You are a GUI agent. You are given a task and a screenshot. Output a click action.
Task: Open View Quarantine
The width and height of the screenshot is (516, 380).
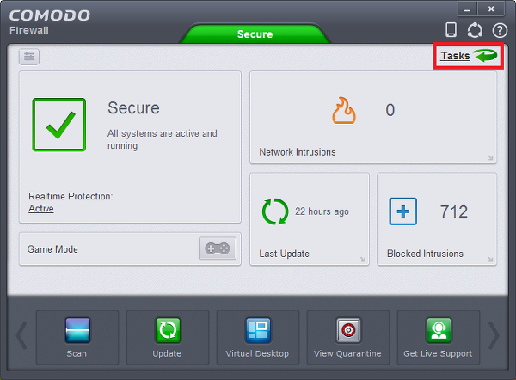click(347, 337)
